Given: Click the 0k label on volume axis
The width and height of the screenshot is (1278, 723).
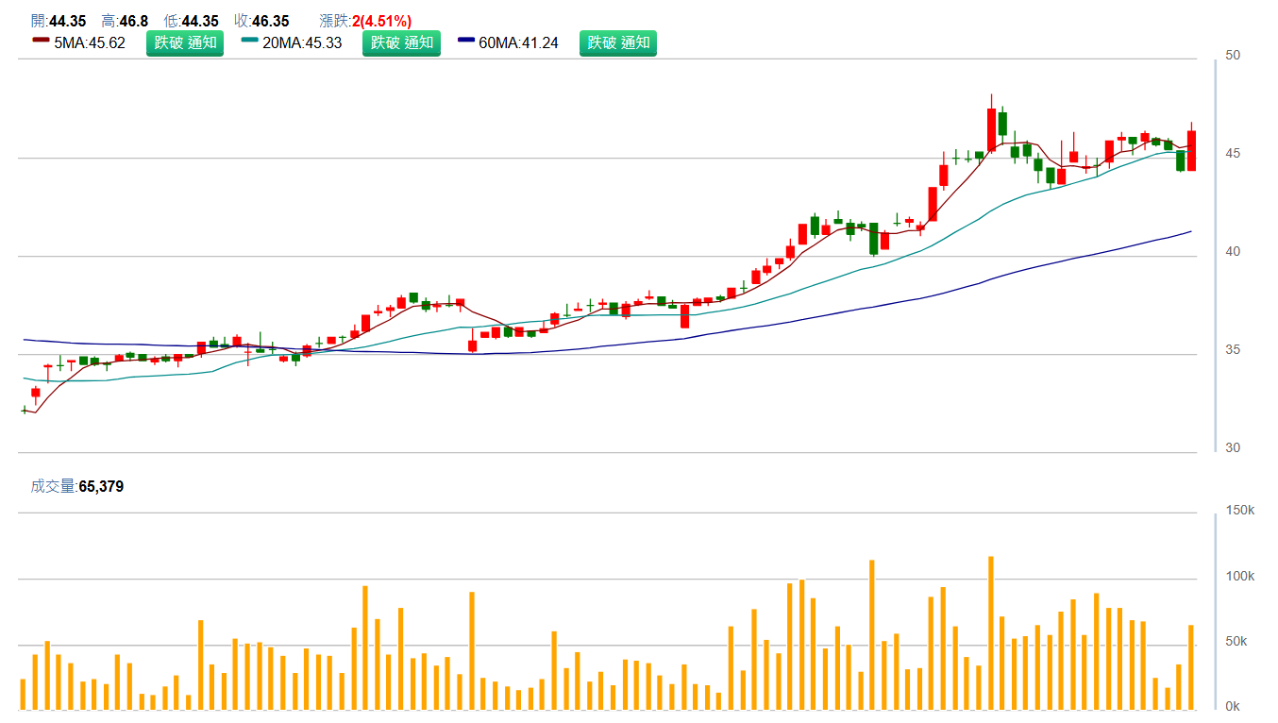Looking at the screenshot, I should tap(1233, 706).
